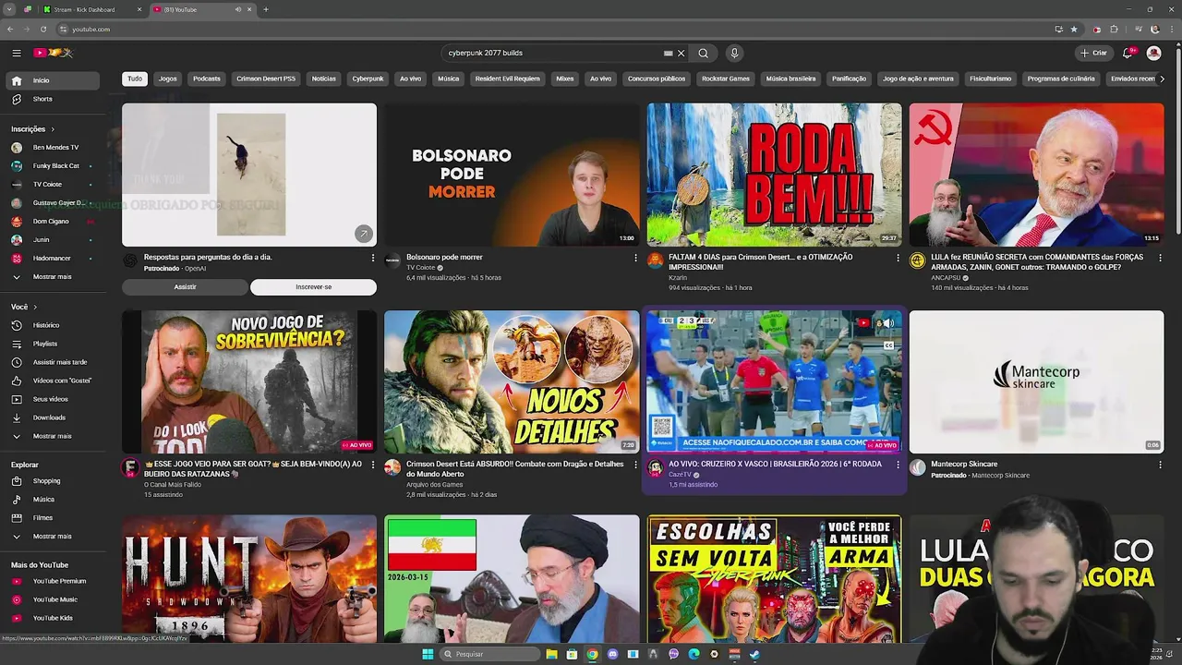Reload the page in the browser
1182x665 pixels.
tap(42, 29)
